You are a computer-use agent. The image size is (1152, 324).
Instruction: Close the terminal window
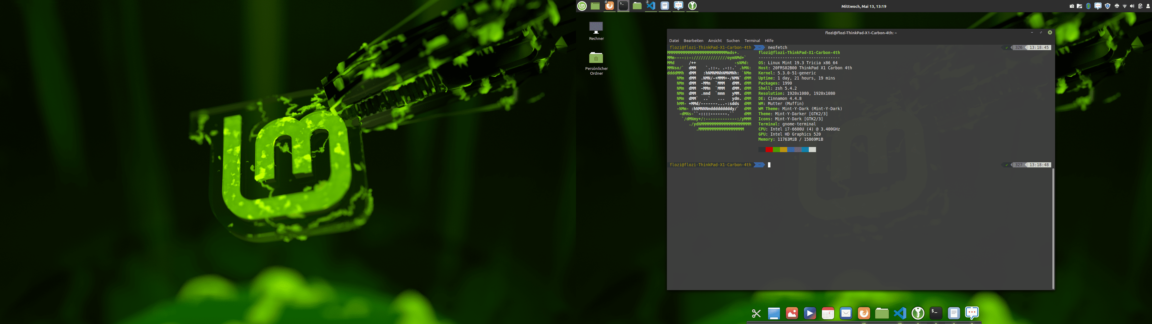point(1050,32)
